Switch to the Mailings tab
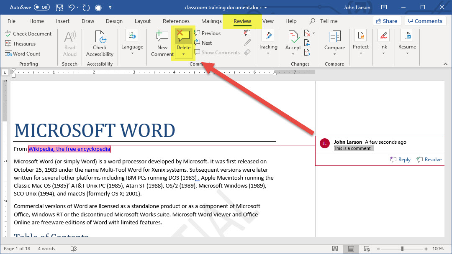The height and width of the screenshot is (254, 452). tap(211, 21)
